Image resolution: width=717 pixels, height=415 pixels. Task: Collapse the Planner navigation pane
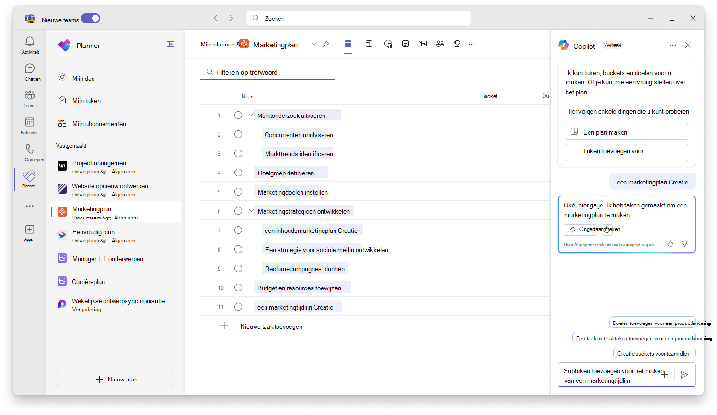pos(171,44)
